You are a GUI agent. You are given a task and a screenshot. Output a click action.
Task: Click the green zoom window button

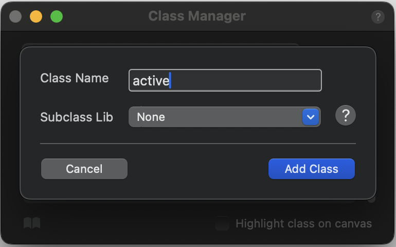(x=57, y=16)
